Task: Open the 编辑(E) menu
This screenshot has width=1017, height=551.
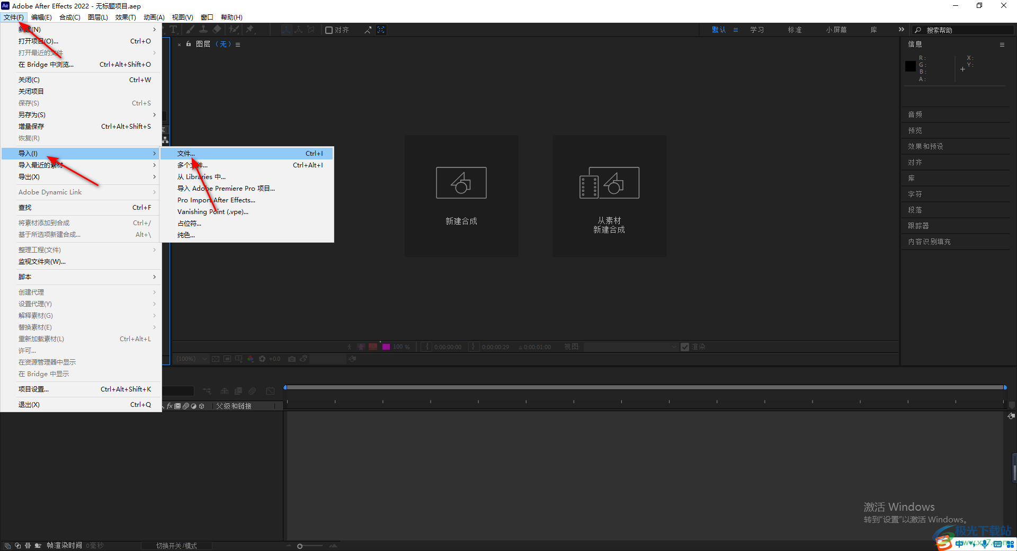Action: click(x=41, y=17)
